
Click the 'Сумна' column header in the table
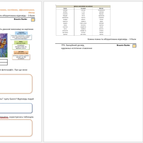click(65, 8)
